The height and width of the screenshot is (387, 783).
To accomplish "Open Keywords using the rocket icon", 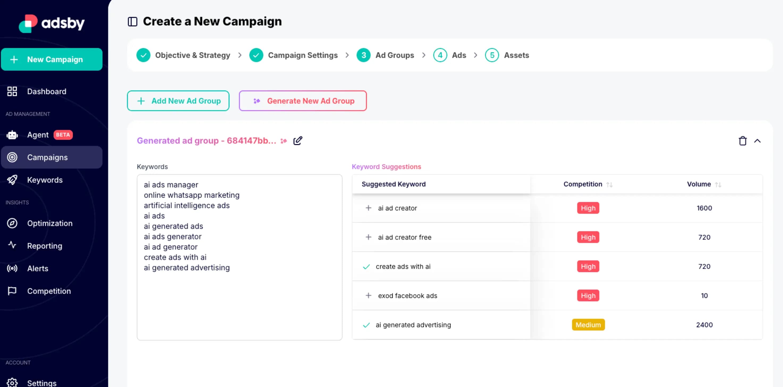I will click(x=12, y=180).
